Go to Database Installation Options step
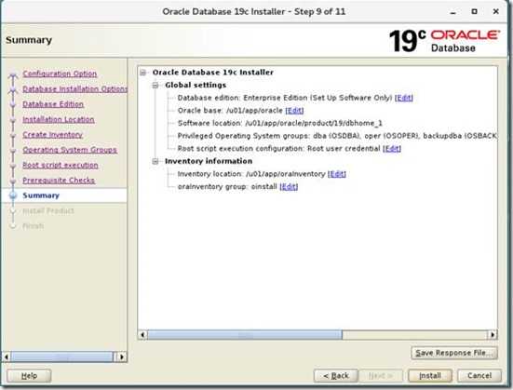This screenshot has width=513, height=390. 74,89
